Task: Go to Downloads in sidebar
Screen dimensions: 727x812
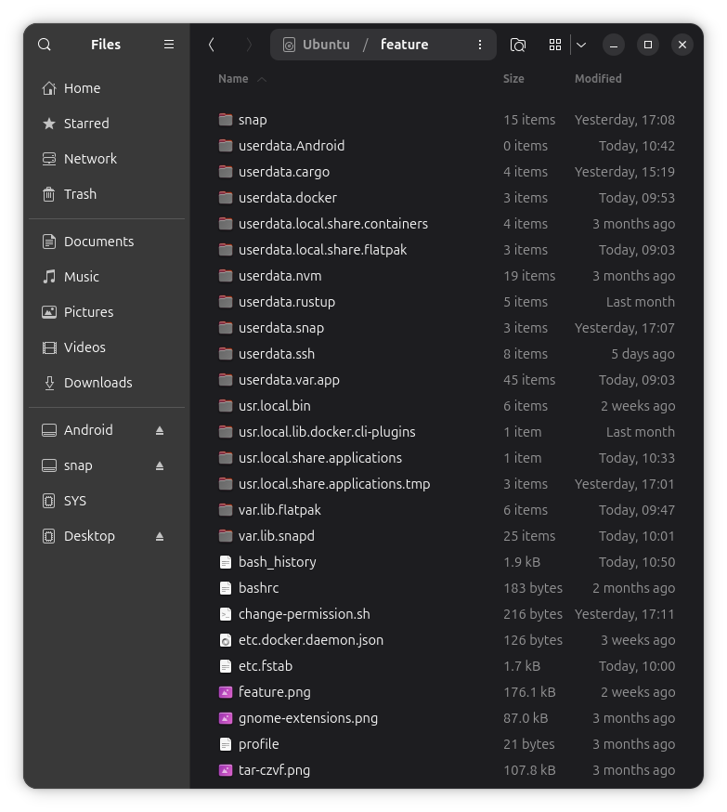Action: tap(97, 383)
